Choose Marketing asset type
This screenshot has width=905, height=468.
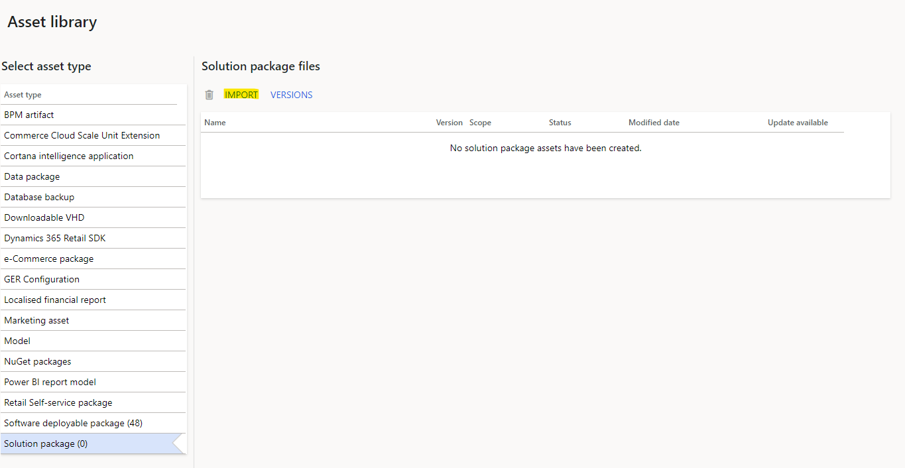pos(36,320)
